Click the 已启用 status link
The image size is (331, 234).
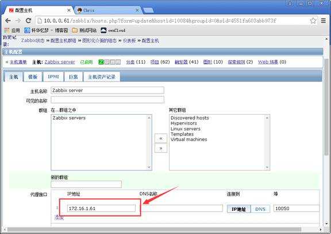[87, 62]
